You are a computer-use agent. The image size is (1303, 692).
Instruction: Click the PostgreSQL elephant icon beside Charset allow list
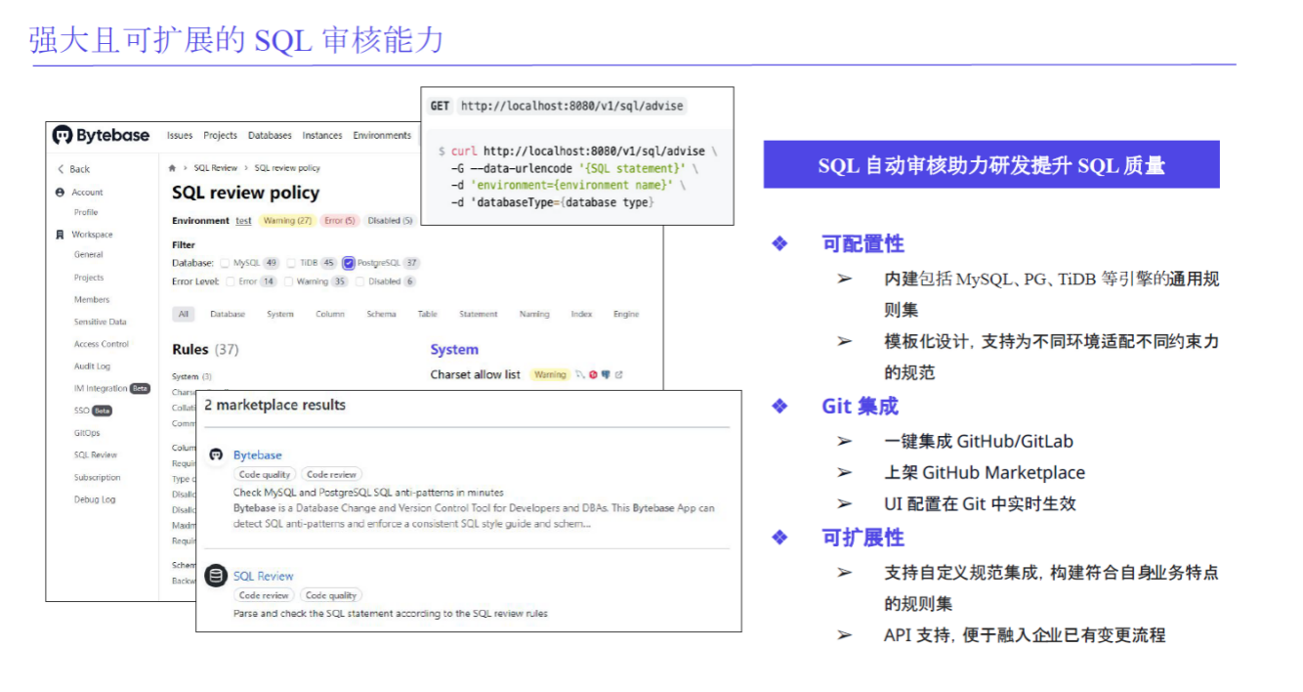pos(606,374)
